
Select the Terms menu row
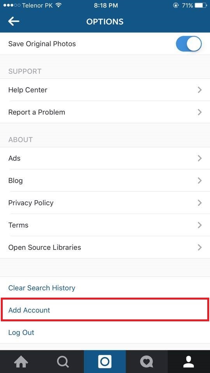pos(105,225)
